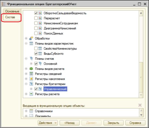This screenshot has height=128, width=149.
Task: Click the Справочники catalogs icon in lower list
Action: pos(31,111)
